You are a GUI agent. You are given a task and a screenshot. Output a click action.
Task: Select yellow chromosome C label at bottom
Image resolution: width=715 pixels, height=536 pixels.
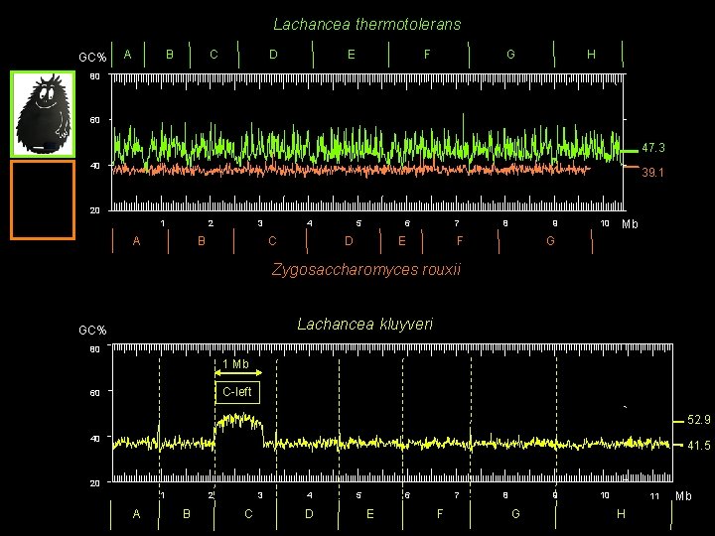pos(248,514)
